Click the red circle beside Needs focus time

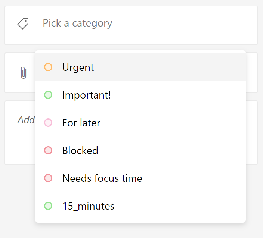[x=48, y=178]
